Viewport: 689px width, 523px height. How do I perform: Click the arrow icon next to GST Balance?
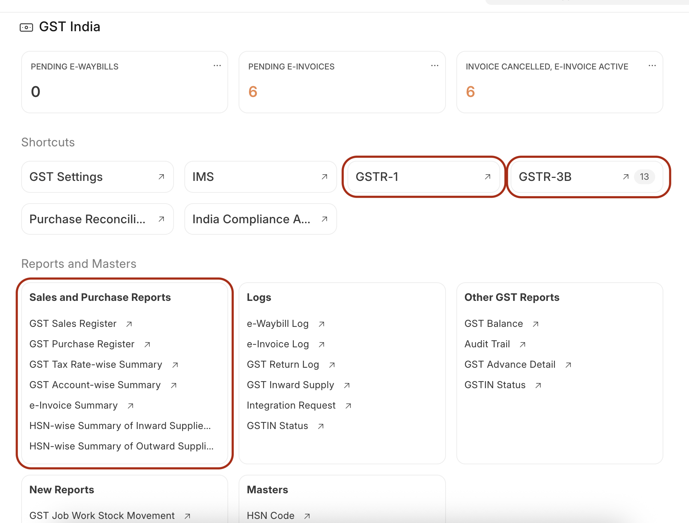click(x=536, y=324)
